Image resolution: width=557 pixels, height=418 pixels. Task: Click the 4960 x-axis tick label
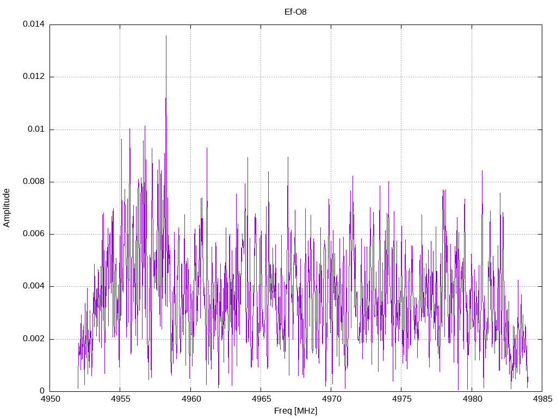pyautogui.click(x=191, y=399)
